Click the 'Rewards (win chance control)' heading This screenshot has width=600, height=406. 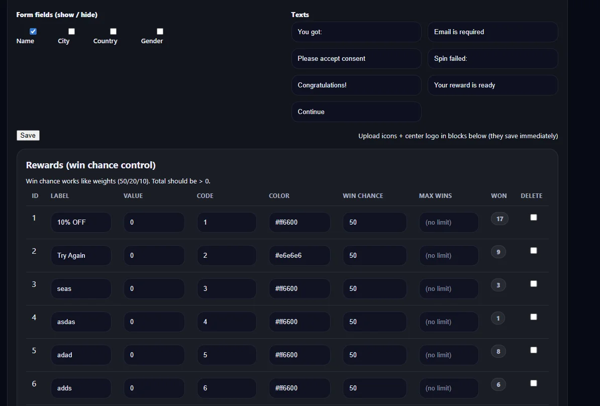click(90, 165)
